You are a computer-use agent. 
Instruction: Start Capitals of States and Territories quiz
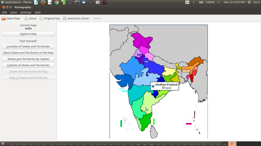point(28,65)
